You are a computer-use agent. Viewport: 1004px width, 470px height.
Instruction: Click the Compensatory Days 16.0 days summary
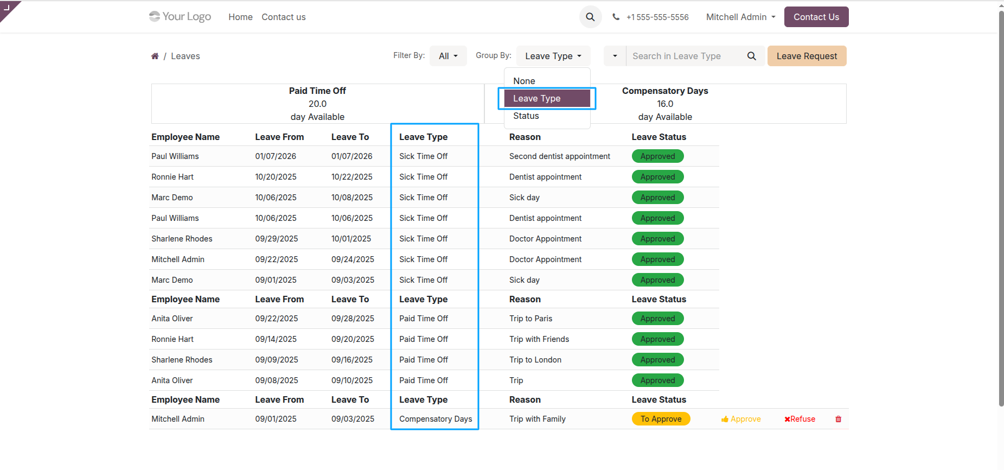pos(665,104)
